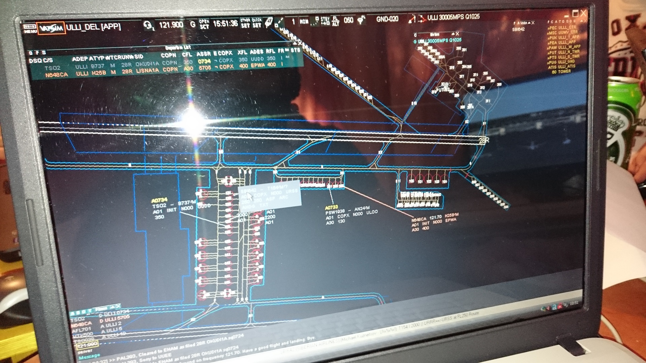This screenshot has width=646, height=363.
Task: Collapse the Voice list window
Action: [529, 23]
